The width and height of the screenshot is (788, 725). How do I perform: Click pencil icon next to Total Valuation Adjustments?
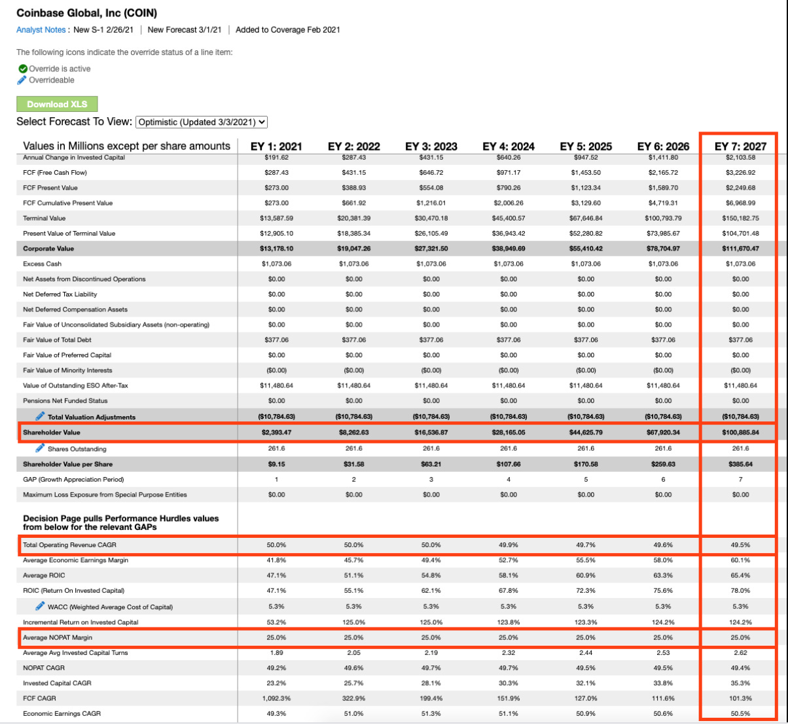tap(40, 416)
